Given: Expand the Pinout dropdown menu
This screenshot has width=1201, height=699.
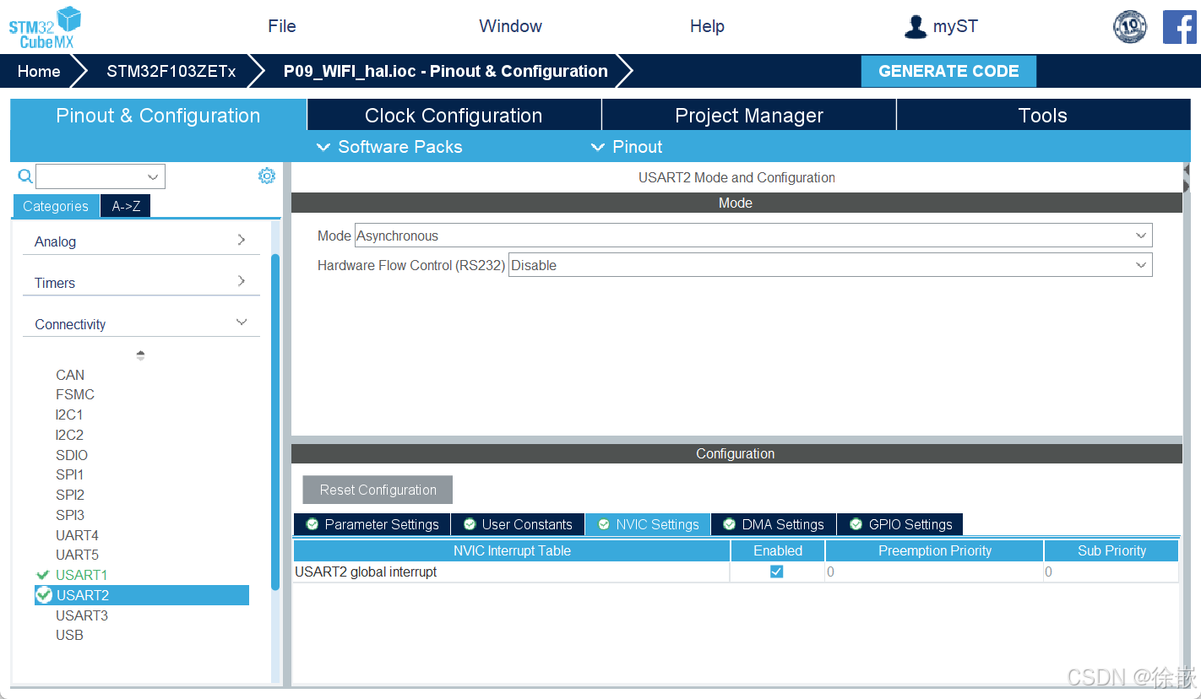Looking at the screenshot, I should coord(626,147).
